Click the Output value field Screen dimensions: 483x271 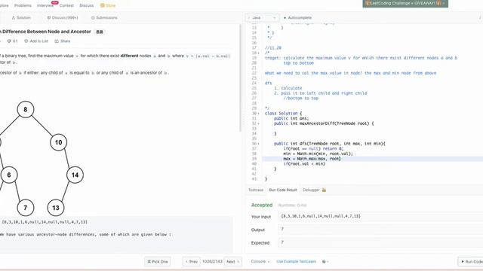380,230
